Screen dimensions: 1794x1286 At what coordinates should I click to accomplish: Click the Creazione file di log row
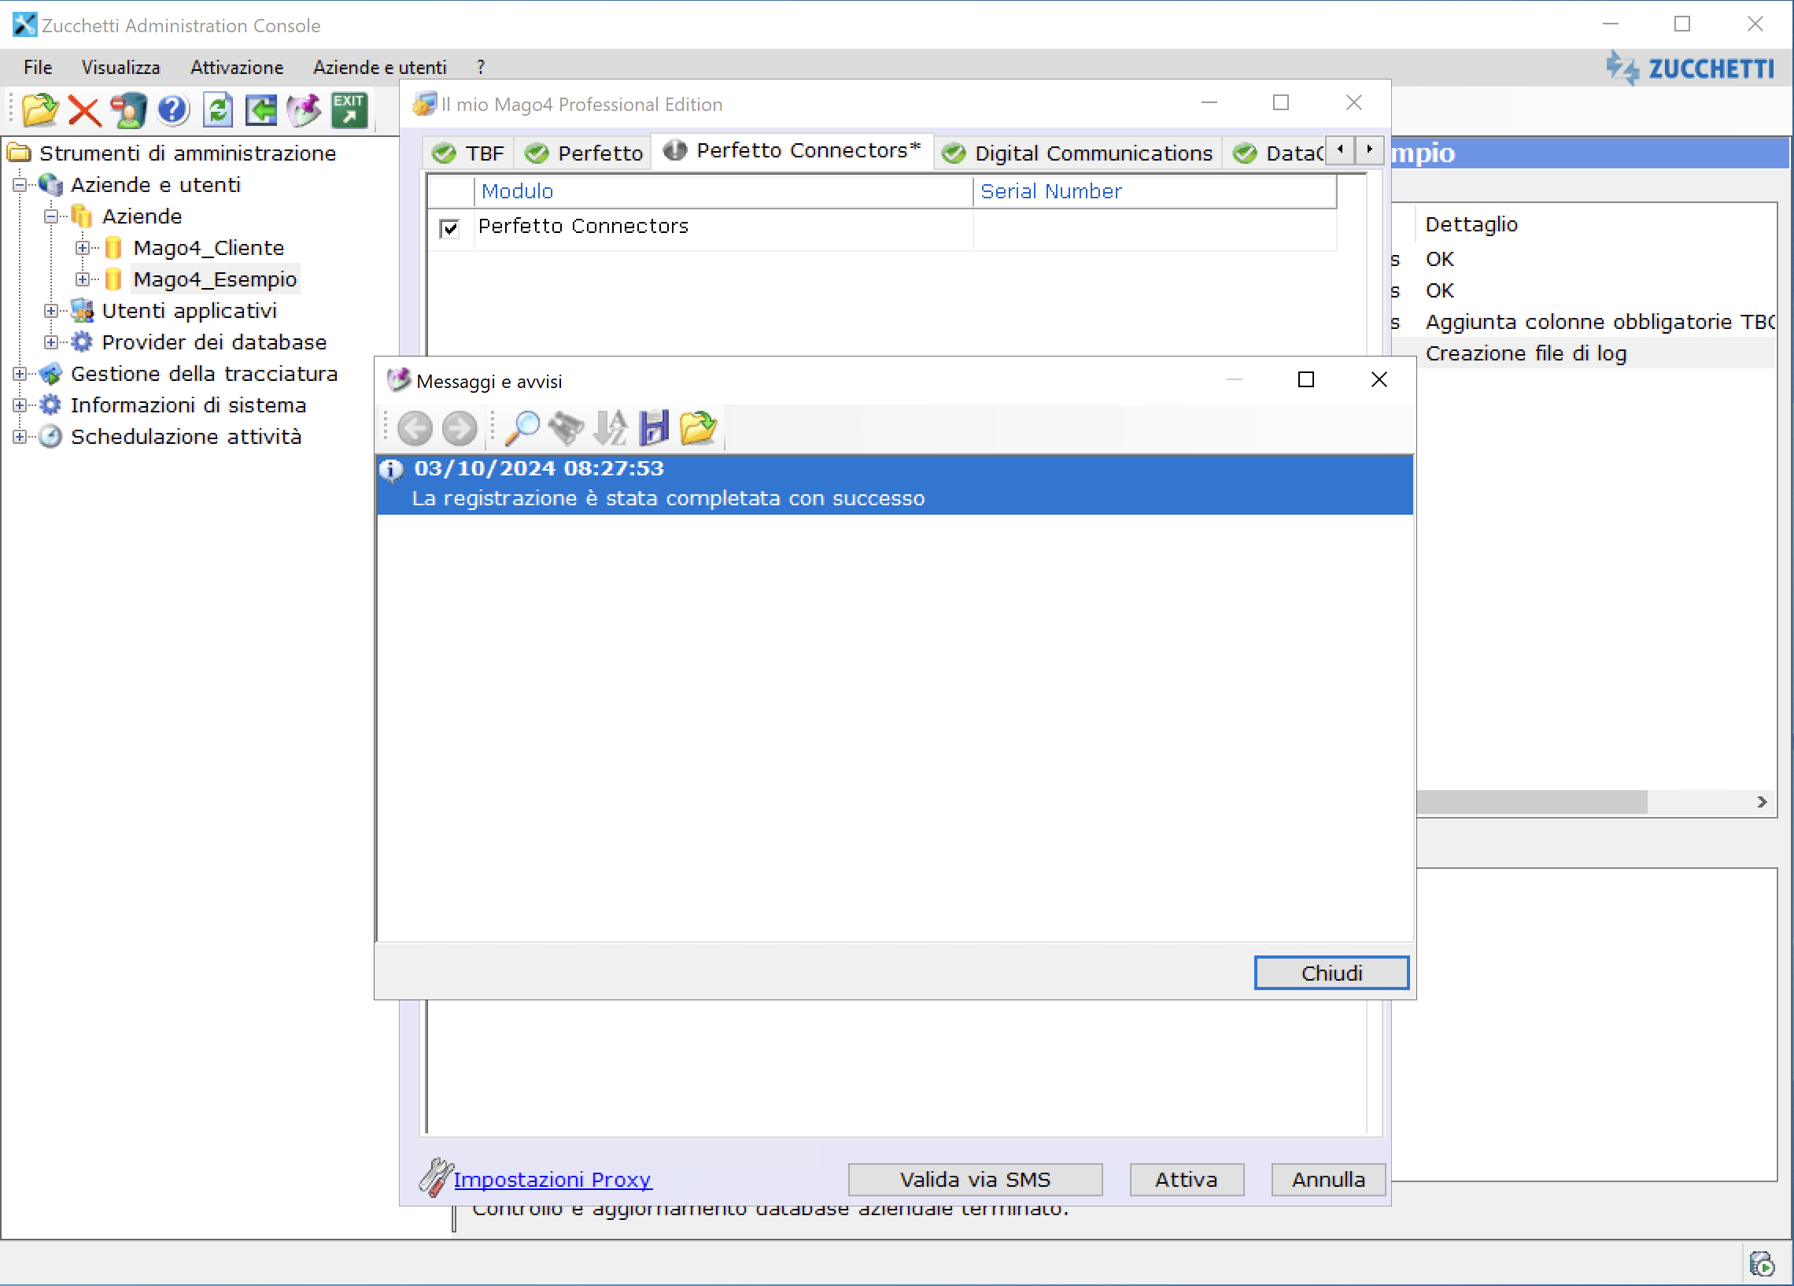1597,353
